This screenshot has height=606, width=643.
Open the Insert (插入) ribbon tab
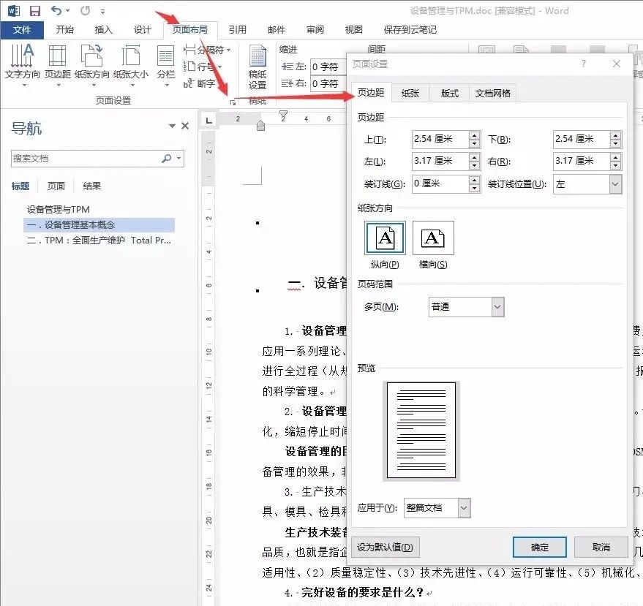coord(103,29)
